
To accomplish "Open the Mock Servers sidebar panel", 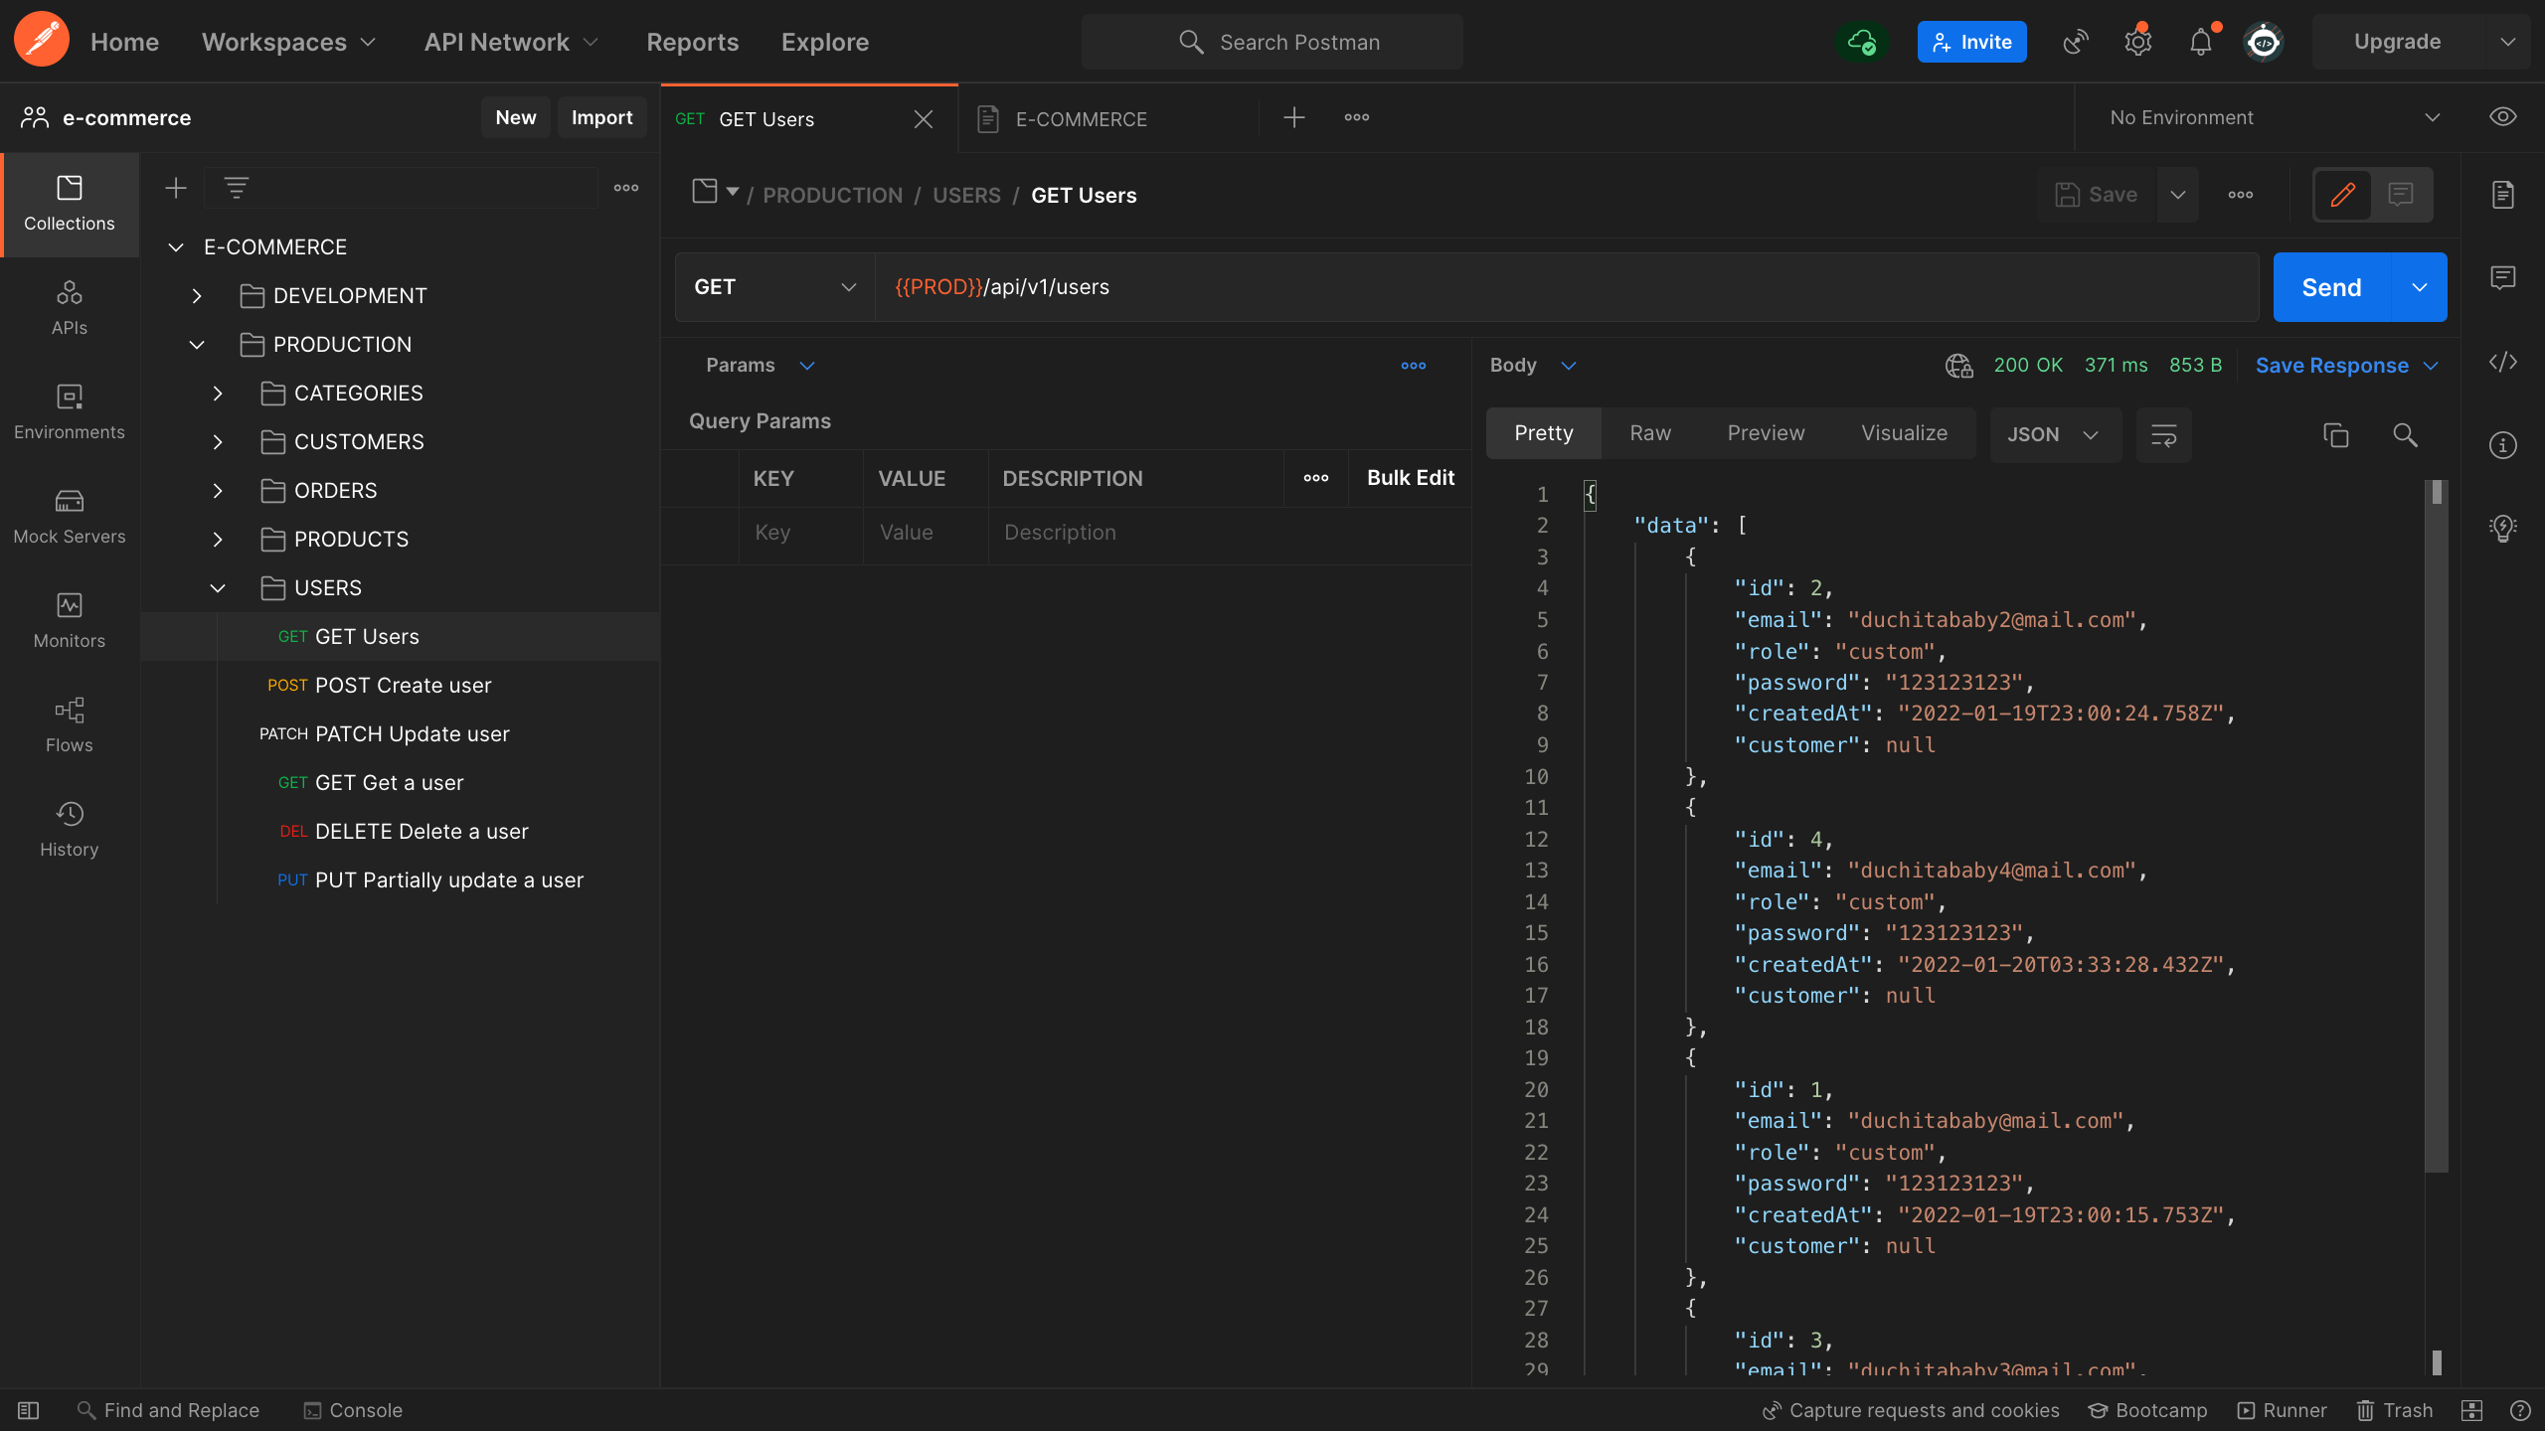I will (x=70, y=518).
